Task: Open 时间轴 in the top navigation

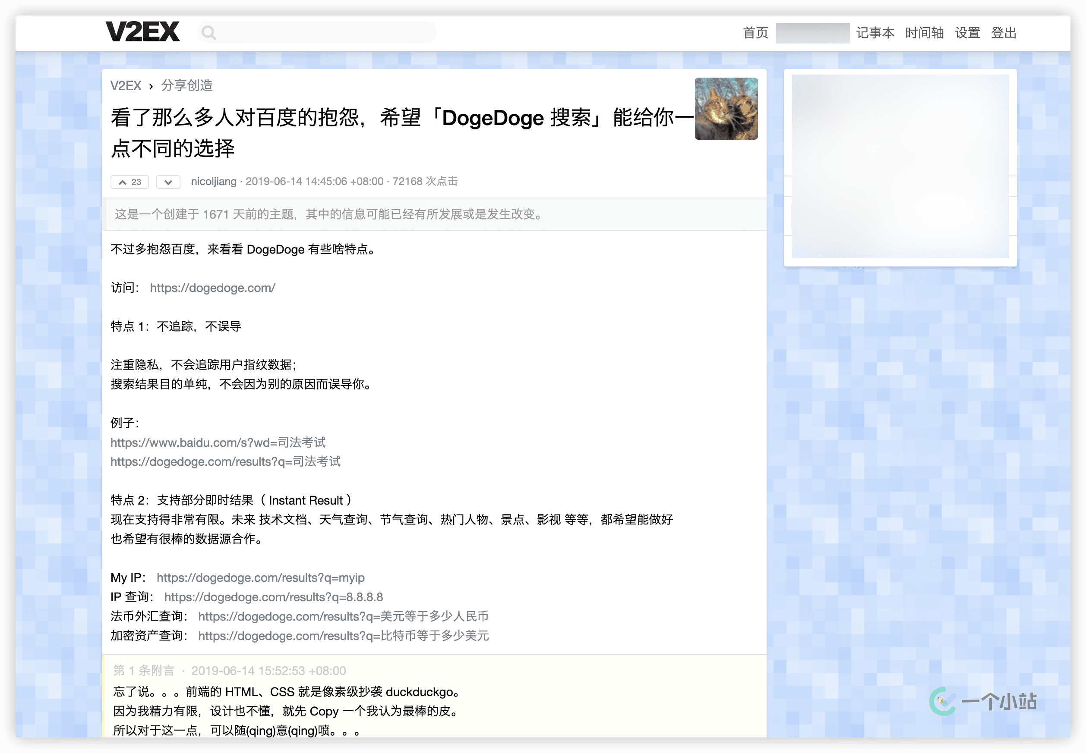Action: [x=924, y=33]
